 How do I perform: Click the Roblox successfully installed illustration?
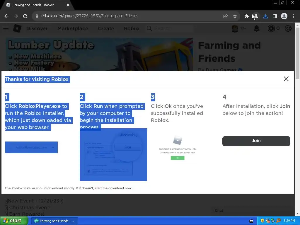click(x=177, y=148)
